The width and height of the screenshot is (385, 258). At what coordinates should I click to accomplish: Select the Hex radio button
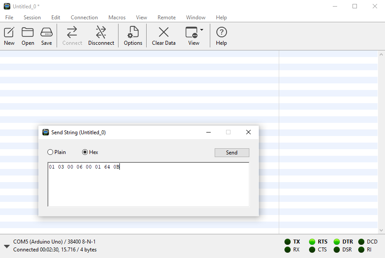pos(85,152)
